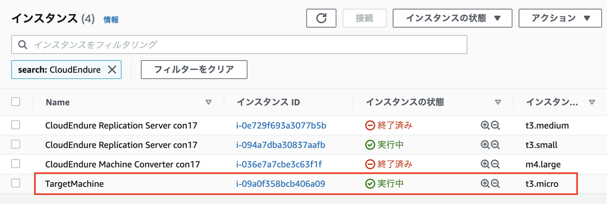The image size is (607, 204).
Task: Click the search magnifier icon
Action: pos(22,45)
